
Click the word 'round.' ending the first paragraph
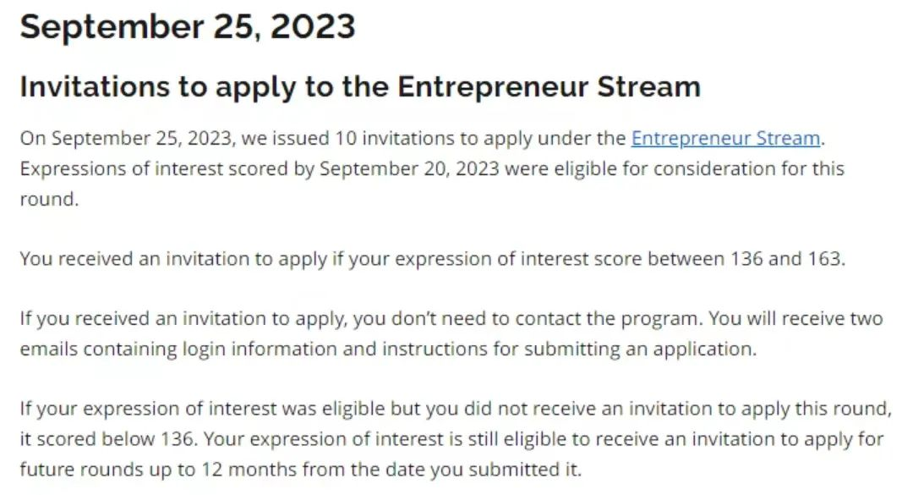[x=49, y=199]
